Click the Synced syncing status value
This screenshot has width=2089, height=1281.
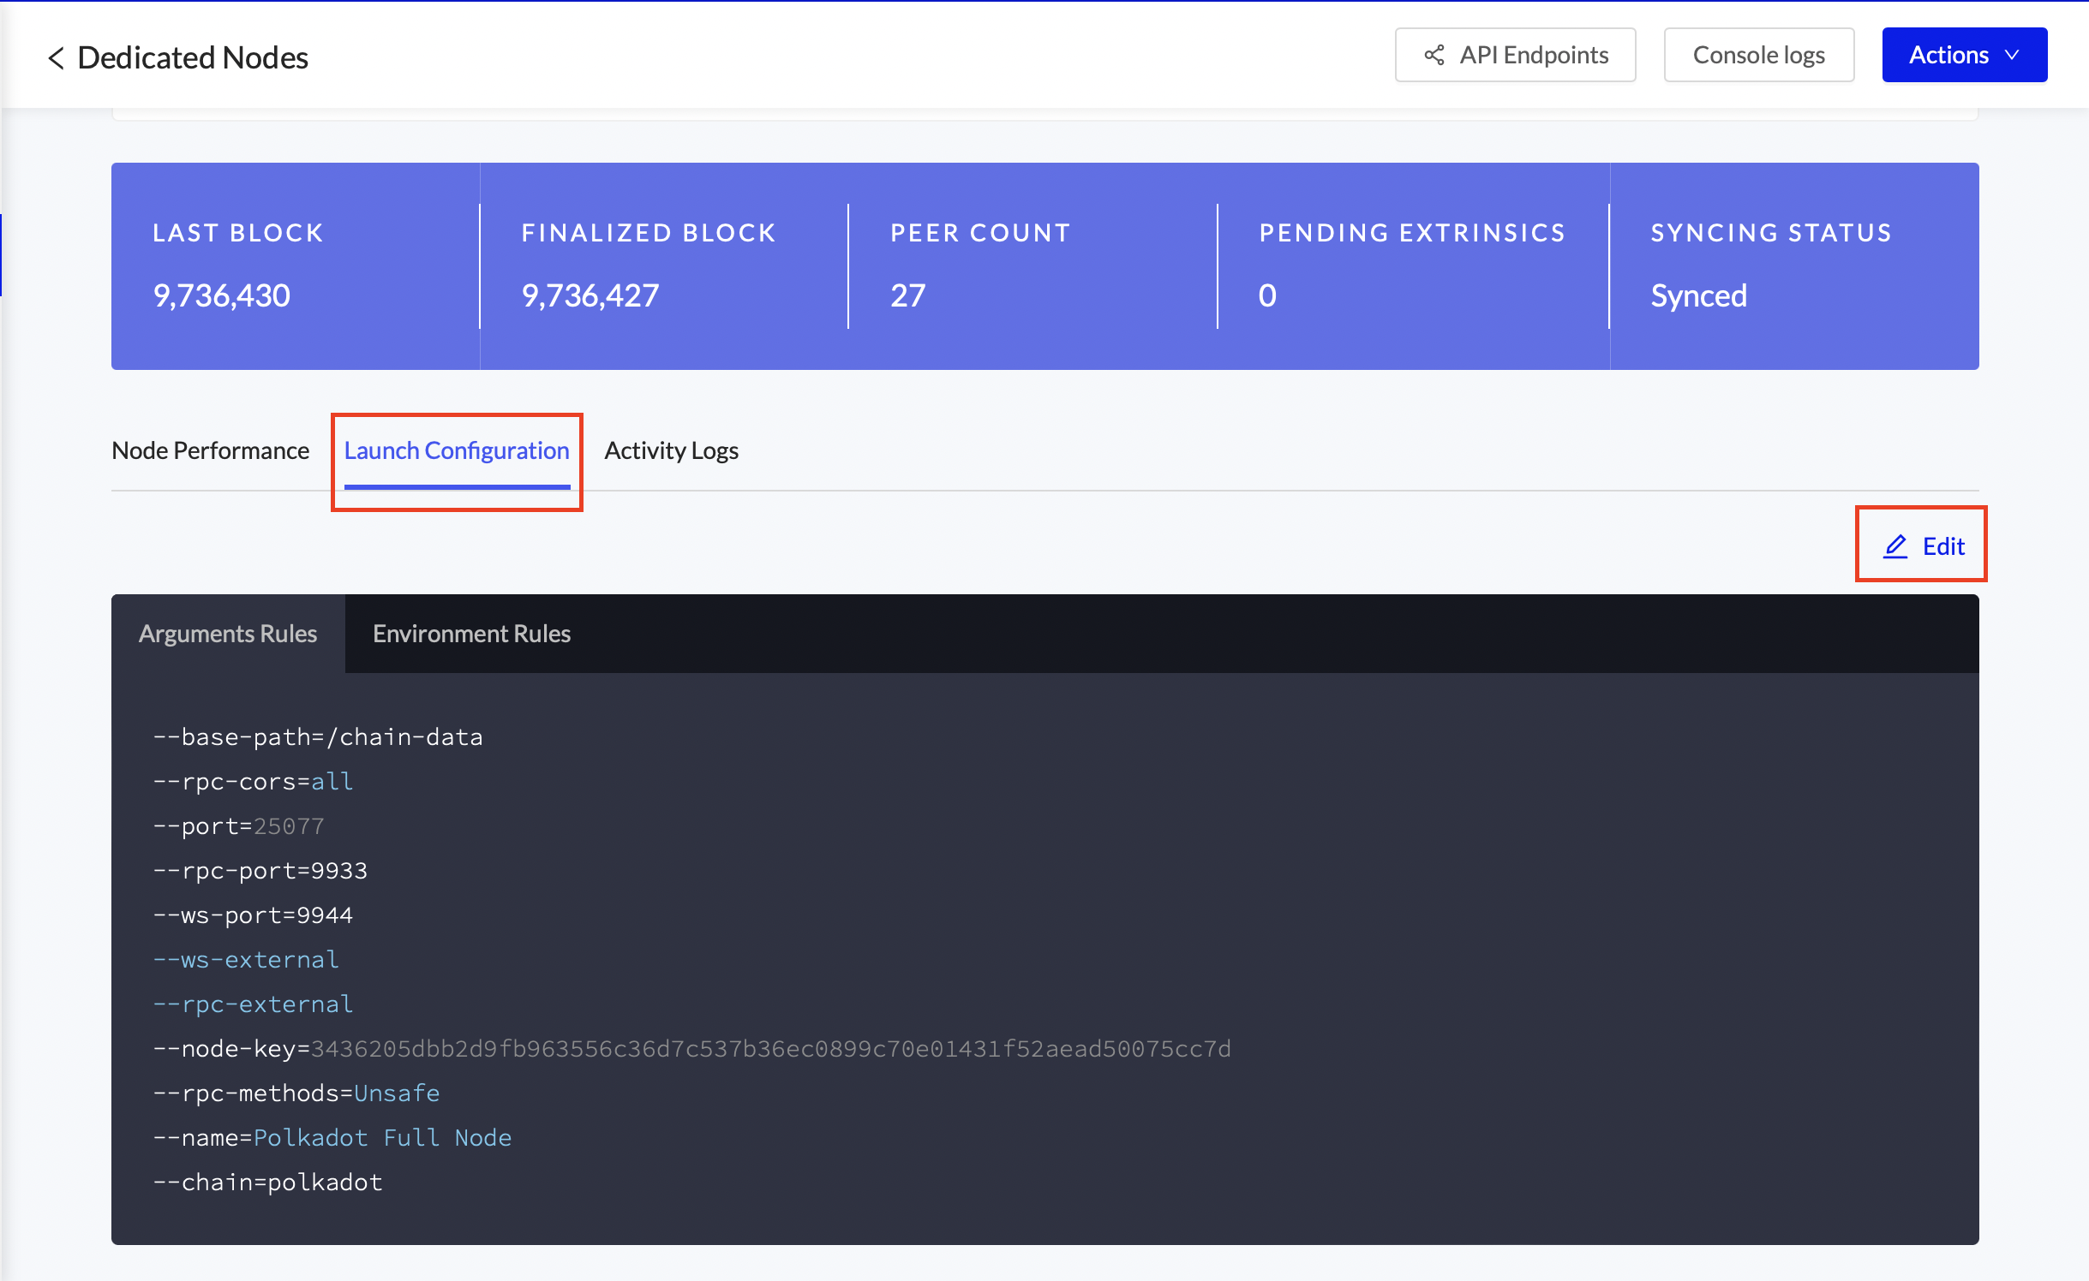pyautogui.click(x=1698, y=296)
